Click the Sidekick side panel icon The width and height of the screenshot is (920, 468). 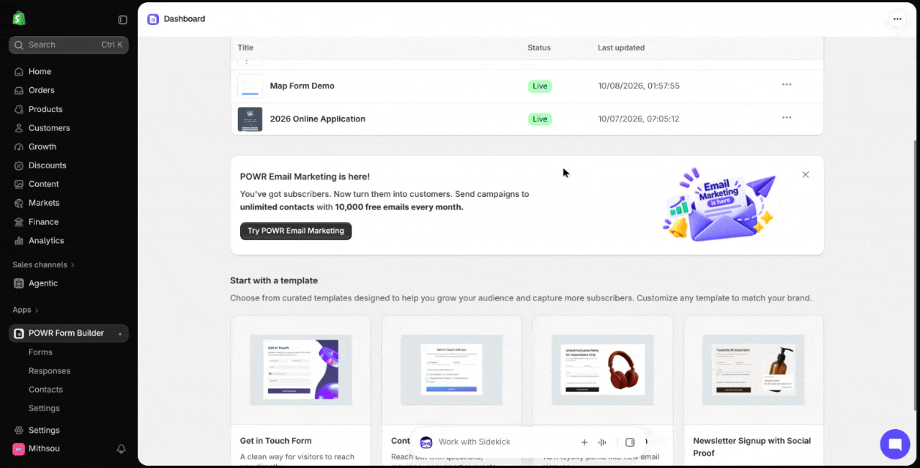[x=630, y=442]
